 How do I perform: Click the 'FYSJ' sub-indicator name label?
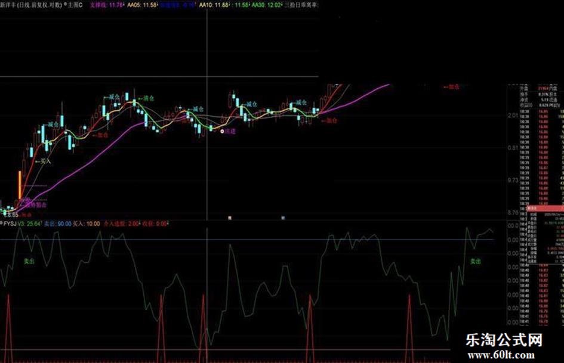tap(10, 224)
